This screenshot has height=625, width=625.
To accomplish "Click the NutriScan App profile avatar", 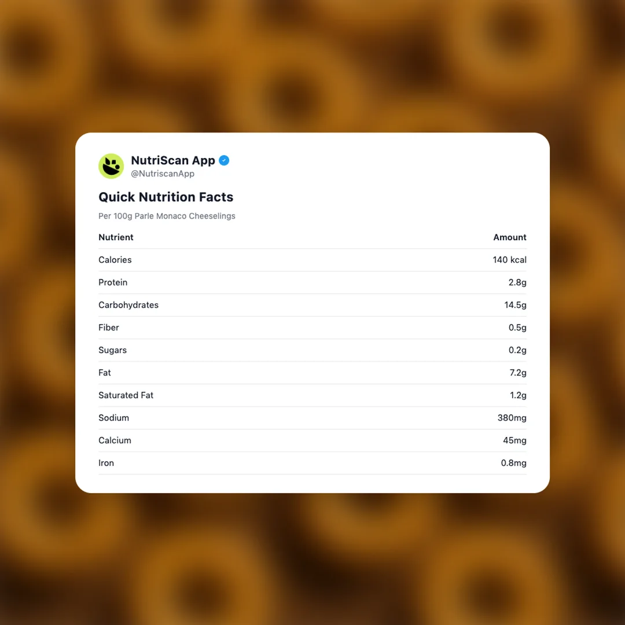I will (x=111, y=166).
